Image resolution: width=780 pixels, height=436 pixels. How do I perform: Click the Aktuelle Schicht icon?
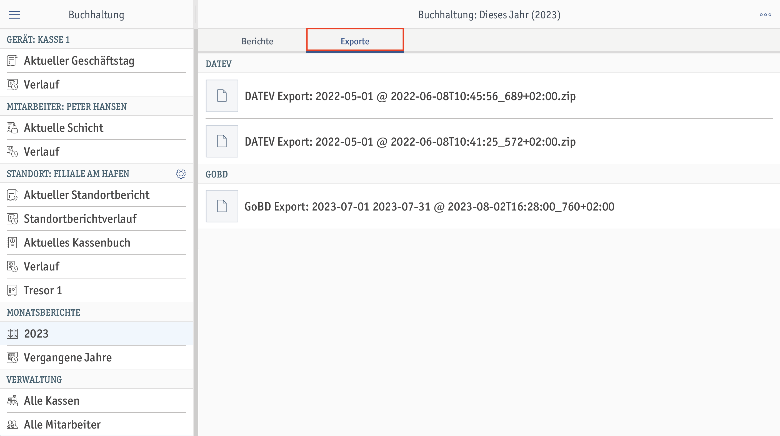[12, 128]
